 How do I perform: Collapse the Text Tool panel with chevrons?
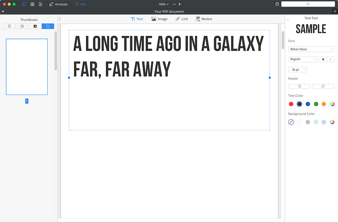tap(288, 19)
